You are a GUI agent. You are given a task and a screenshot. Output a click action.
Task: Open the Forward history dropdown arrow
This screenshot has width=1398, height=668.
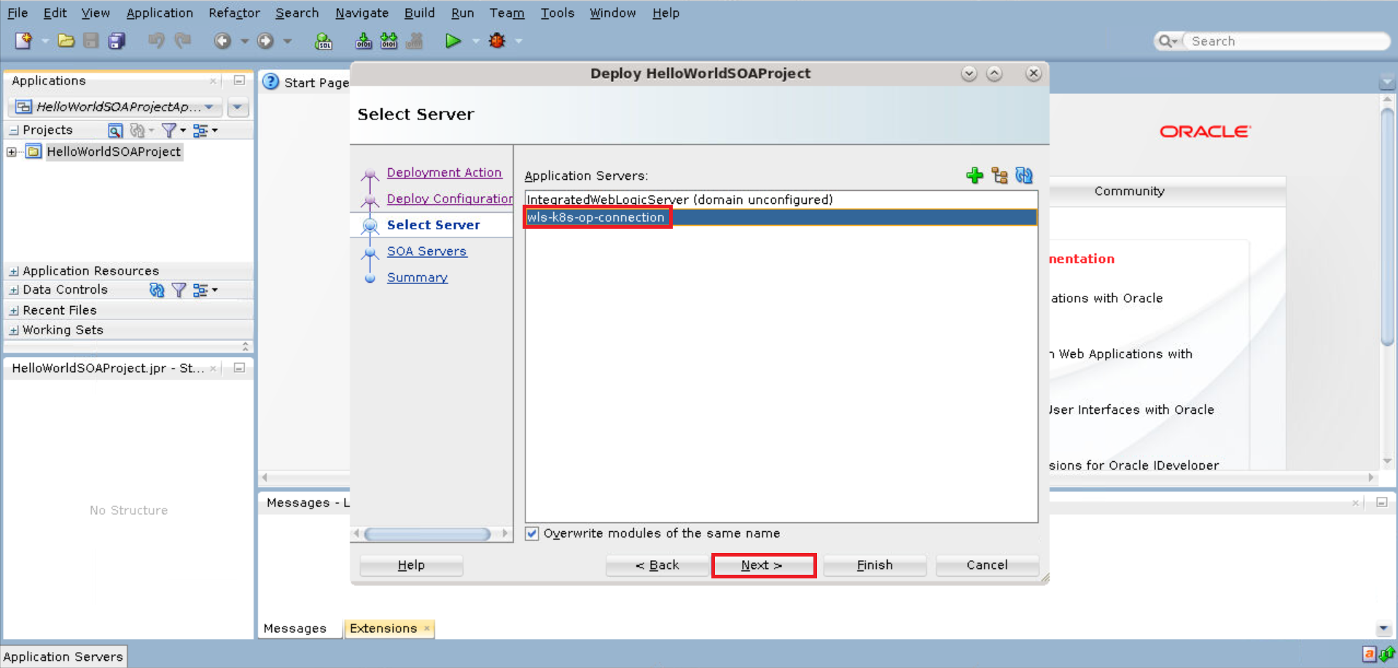[x=287, y=41]
